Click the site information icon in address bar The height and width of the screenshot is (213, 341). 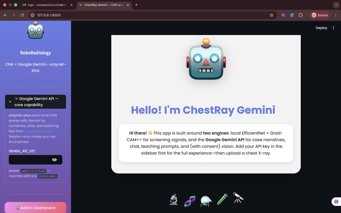point(33,15)
